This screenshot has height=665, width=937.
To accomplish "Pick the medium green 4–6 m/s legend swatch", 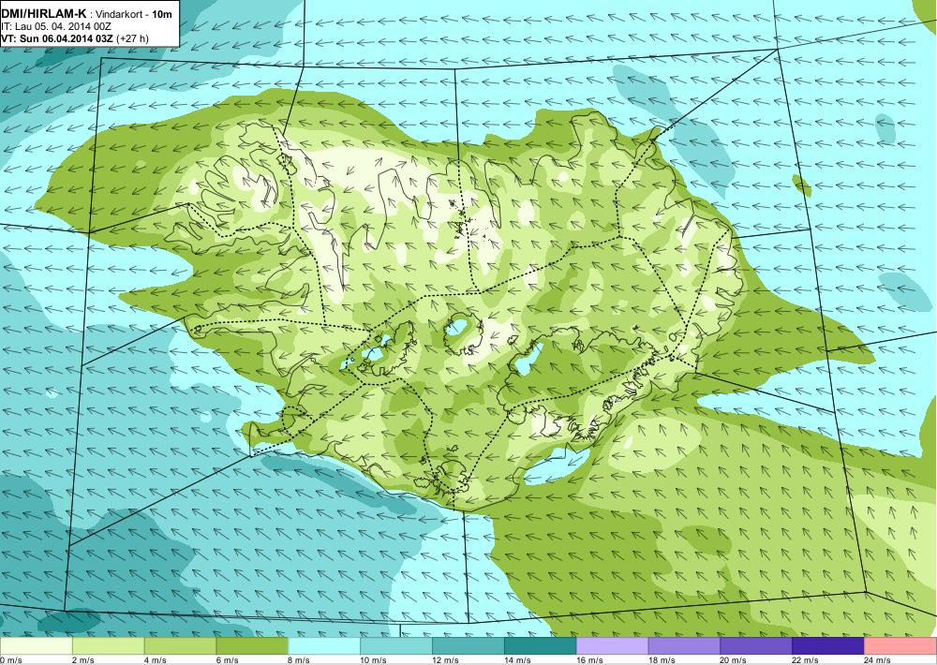I will 181,646.
